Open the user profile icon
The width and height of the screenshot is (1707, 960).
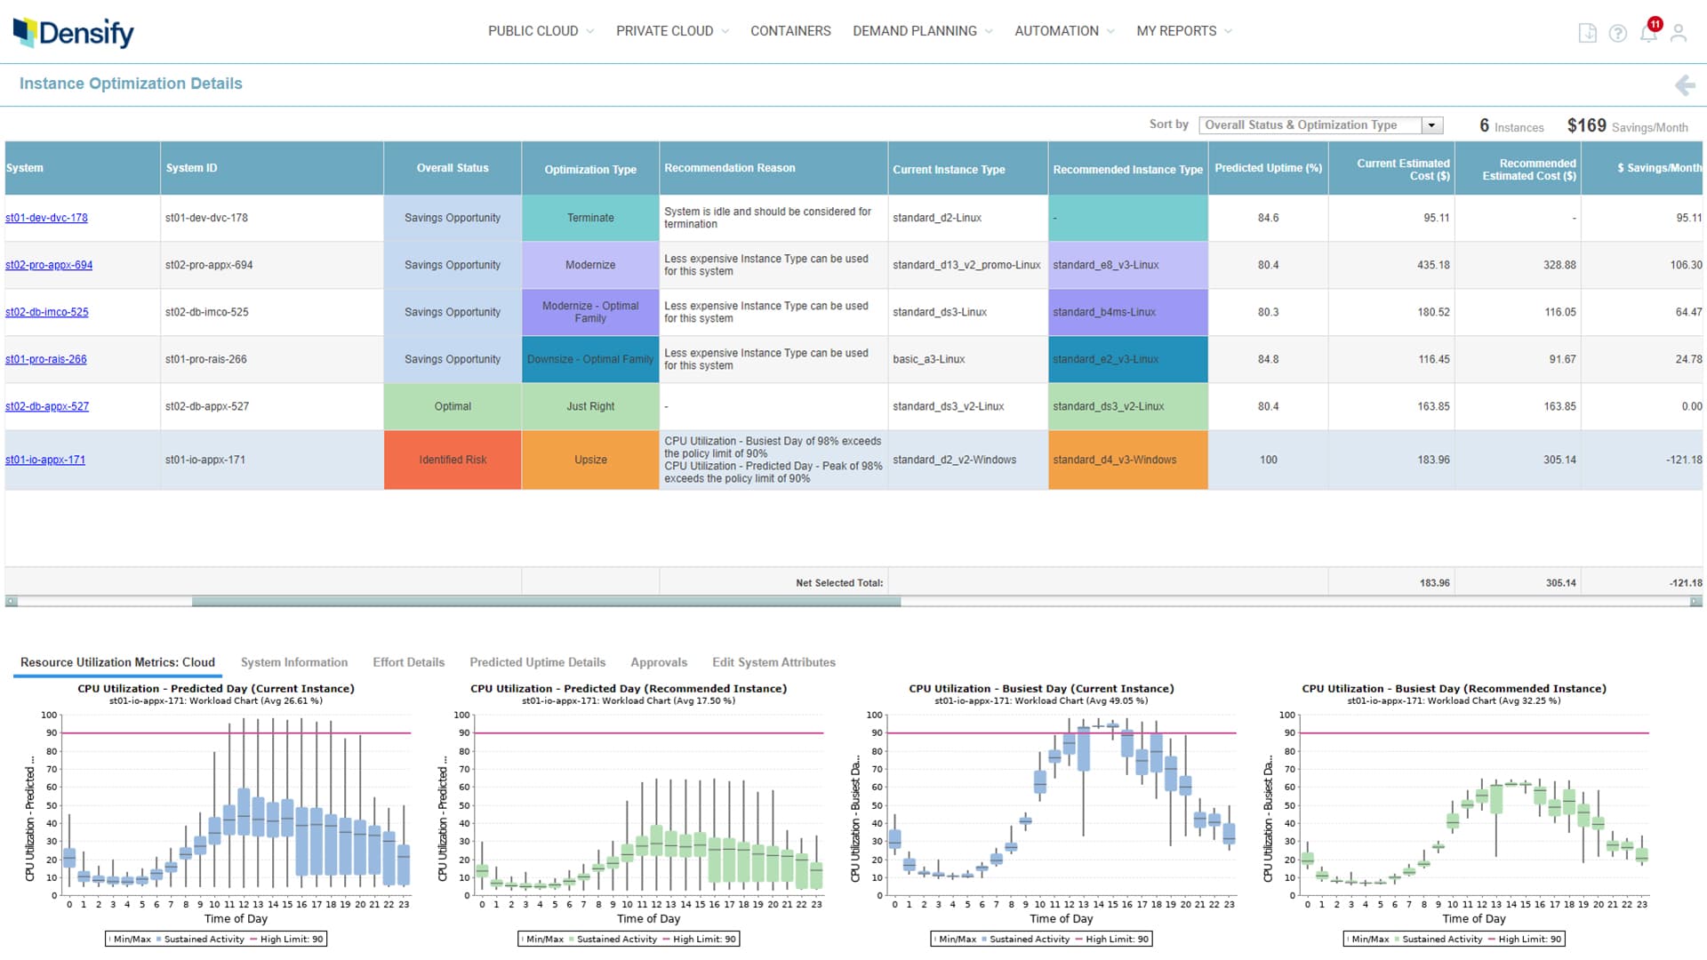(x=1680, y=32)
